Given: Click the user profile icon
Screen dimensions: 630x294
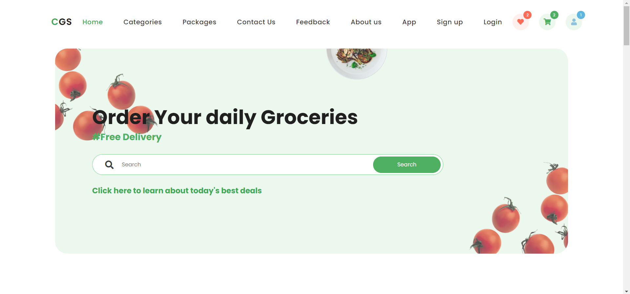Looking at the screenshot, I should click(x=574, y=22).
